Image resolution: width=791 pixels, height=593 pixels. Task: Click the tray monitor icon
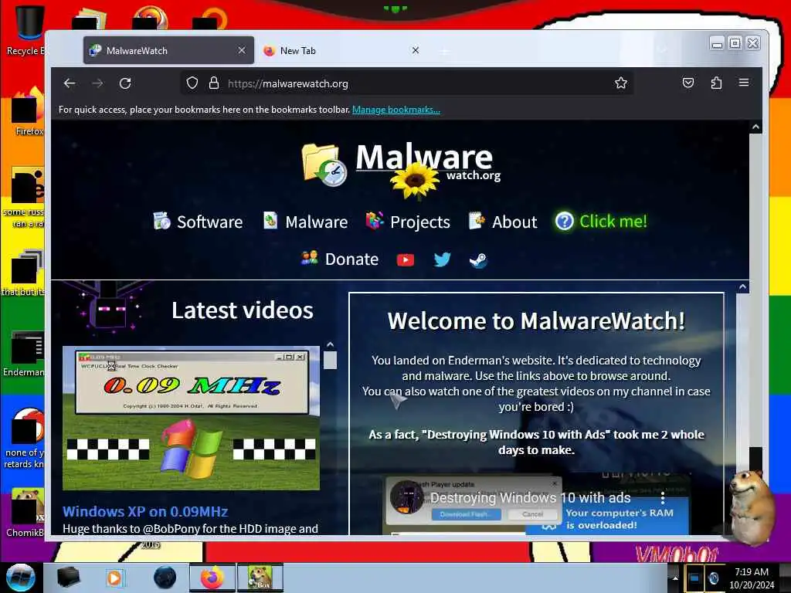click(694, 578)
